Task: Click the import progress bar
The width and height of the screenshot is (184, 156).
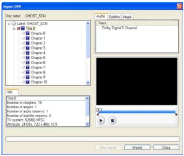Action: pos(92,139)
